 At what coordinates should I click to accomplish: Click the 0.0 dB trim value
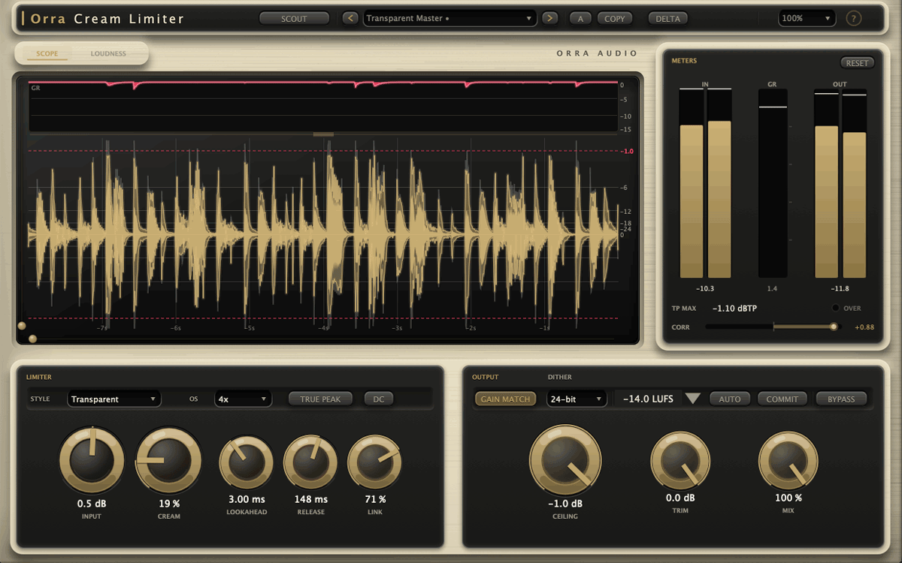[x=680, y=498]
